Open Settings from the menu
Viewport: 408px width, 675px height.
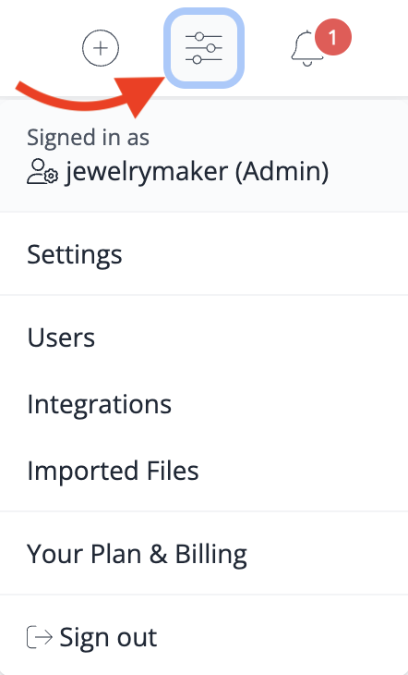204,253
